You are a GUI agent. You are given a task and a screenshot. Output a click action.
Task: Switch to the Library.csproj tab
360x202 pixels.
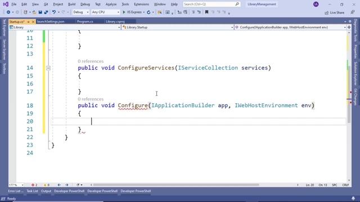click(x=115, y=21)
